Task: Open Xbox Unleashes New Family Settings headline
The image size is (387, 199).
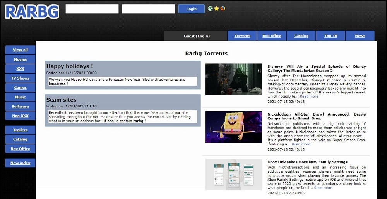Action: (307, 162)
